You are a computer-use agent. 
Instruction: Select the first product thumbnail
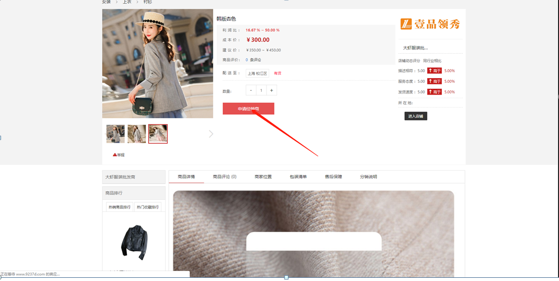point(116,134)
